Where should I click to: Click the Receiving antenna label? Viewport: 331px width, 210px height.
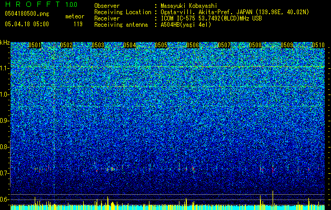tap(121, 25)
